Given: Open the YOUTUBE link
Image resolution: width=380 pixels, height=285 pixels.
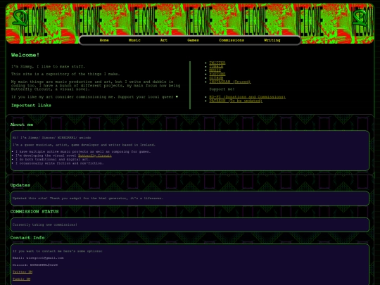Looking at the screenshot, I should click(x=217, y=74).
